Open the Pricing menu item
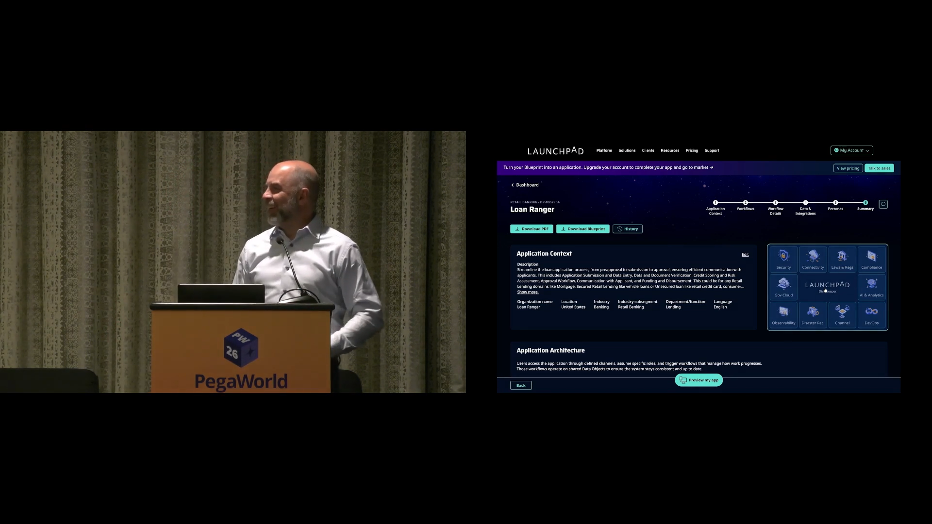 (x=692, y=150)
